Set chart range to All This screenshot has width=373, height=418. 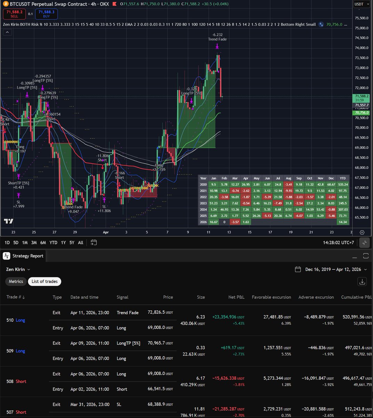(x=80, y=242)
